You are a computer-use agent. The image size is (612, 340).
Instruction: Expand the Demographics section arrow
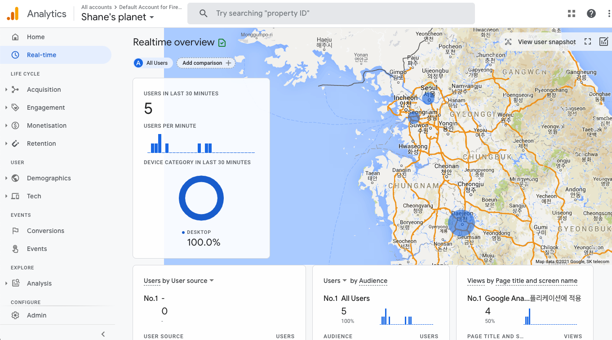tap(6, 178)
